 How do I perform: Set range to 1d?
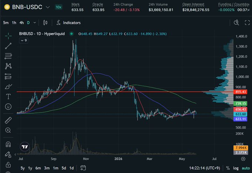pyautogui.click(x=72, y=168)
